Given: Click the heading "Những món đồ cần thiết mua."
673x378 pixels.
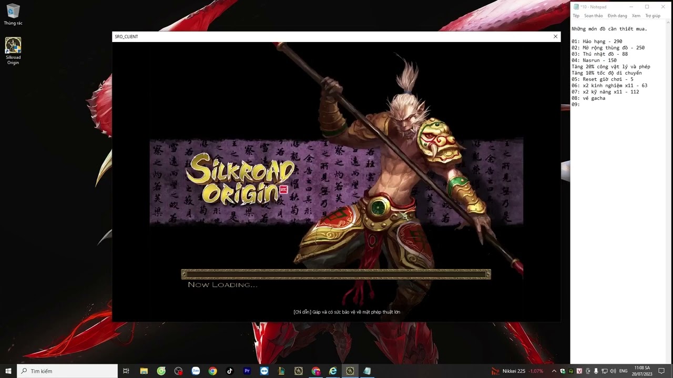Looking at the screenshot, I should coord(609,29).
